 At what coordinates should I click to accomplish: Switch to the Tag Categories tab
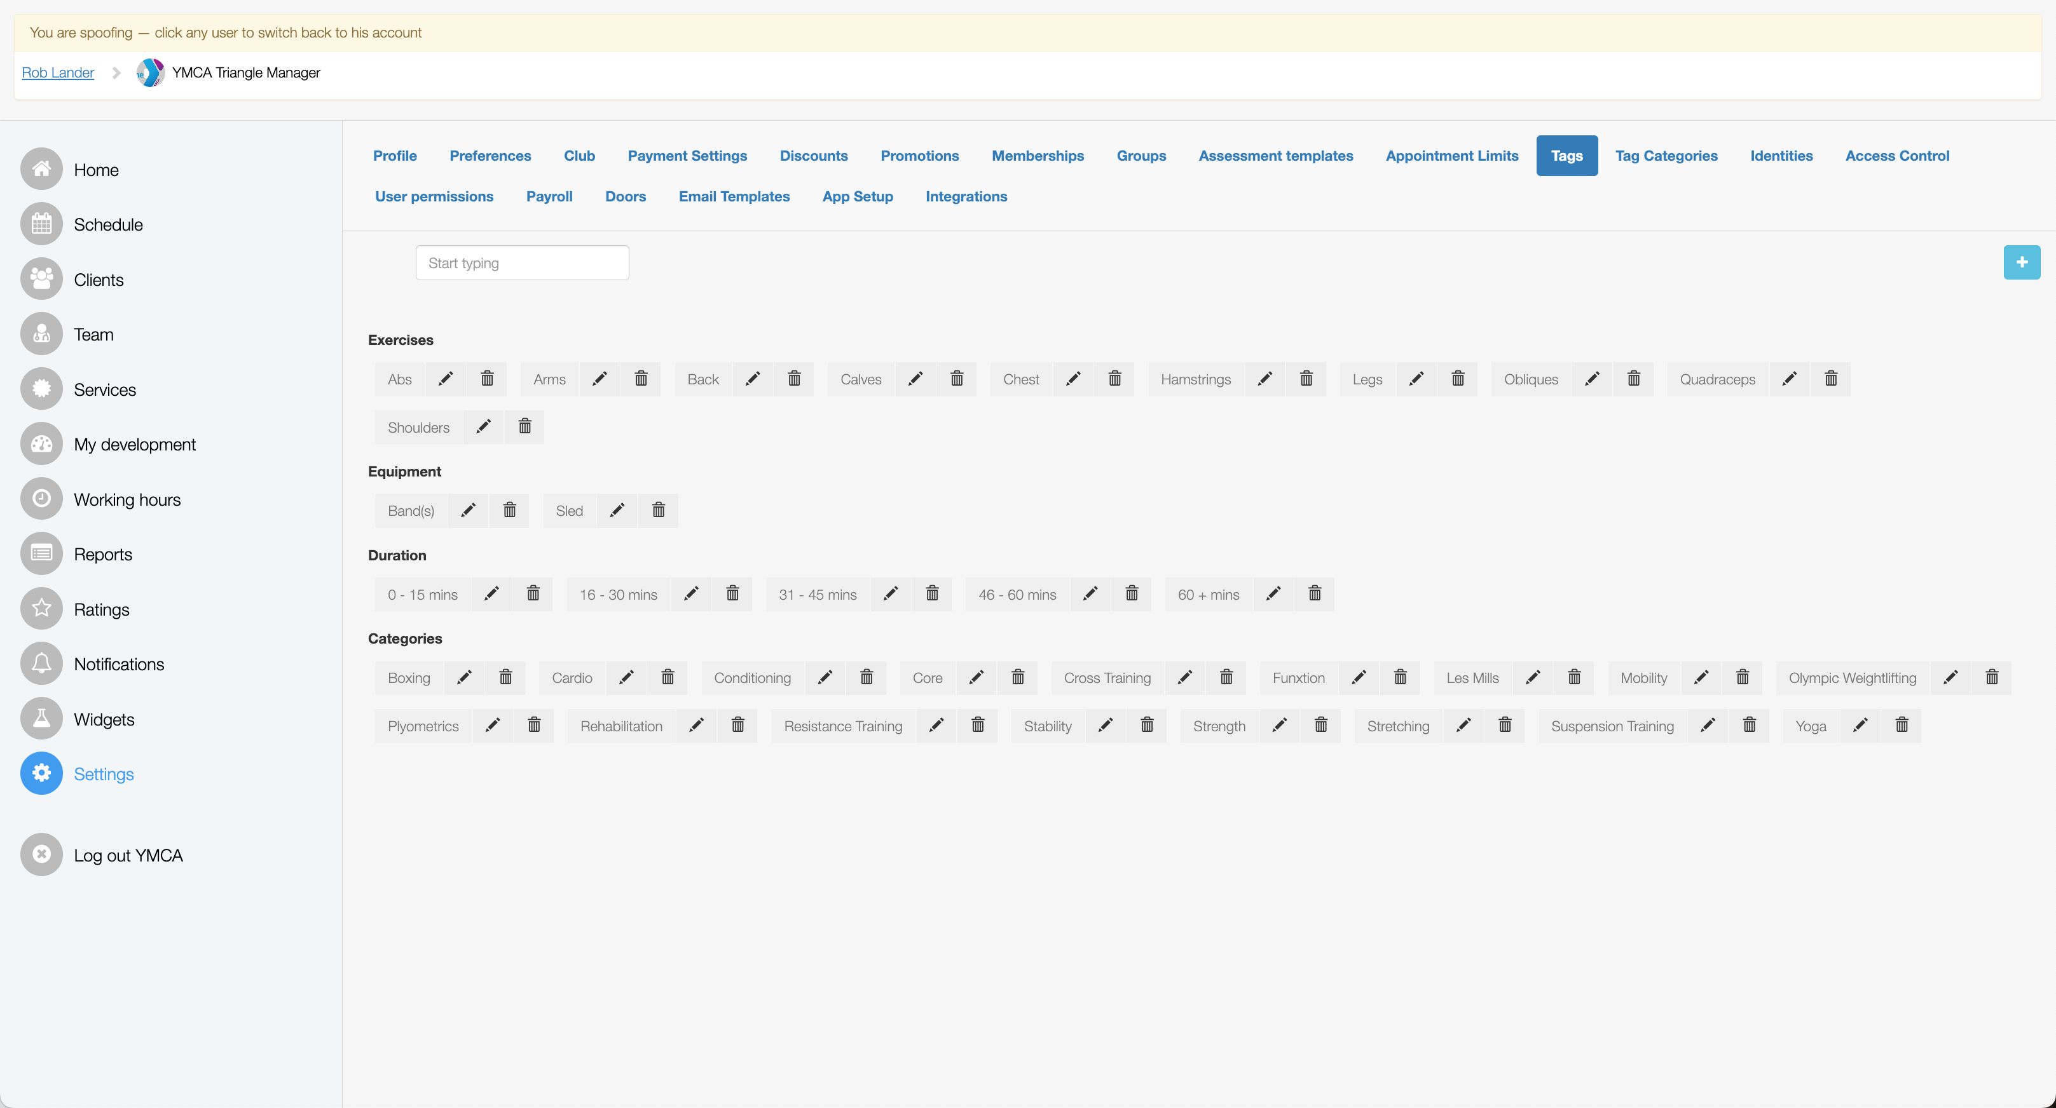1666,156
